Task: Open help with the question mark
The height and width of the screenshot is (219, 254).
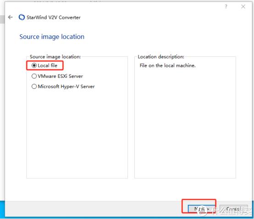Action: tap(226, 6)
